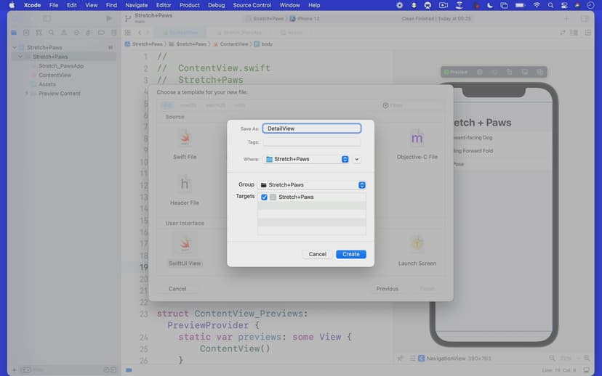
Task: Choose the Objective-C File template icon
Action: [x=417, y=138]
